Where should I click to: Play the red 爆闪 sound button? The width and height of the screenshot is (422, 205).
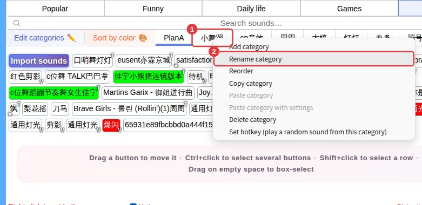(x=111, y=125)
